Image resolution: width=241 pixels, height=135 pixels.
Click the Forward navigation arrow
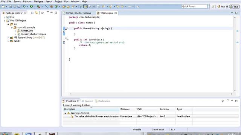130,6
